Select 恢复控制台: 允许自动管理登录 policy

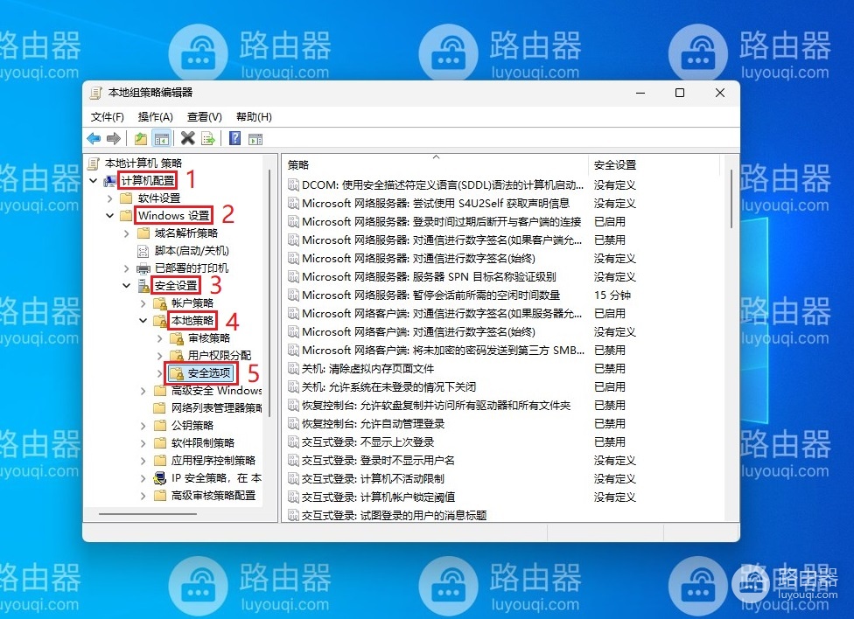(373, 423)
